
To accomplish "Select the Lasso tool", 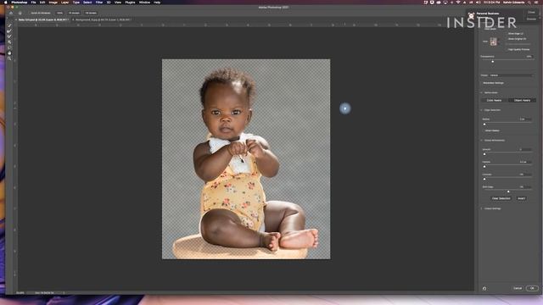I will tap(9, 47).
